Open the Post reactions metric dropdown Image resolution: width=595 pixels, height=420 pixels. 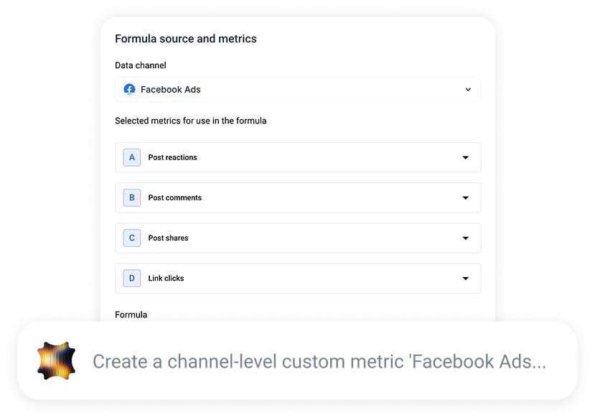(x=298, y=157)
